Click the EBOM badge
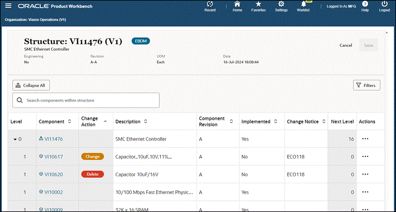This screenshot has height=212, width=396. tap(141, 41)
